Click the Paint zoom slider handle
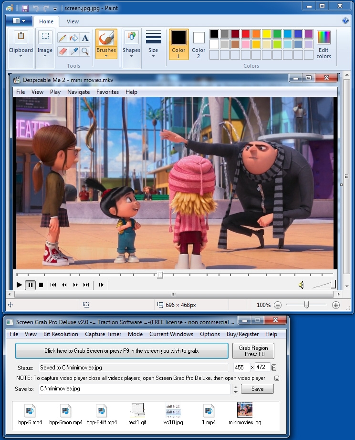355x440 pixels. [x=306, y=305]
